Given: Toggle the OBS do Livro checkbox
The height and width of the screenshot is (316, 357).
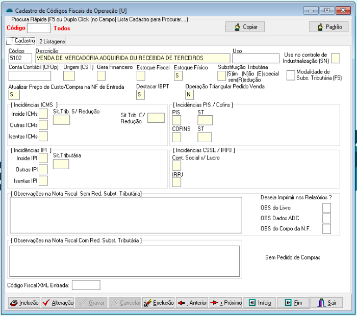Looking at the screenshot, I should coord(326,208).
